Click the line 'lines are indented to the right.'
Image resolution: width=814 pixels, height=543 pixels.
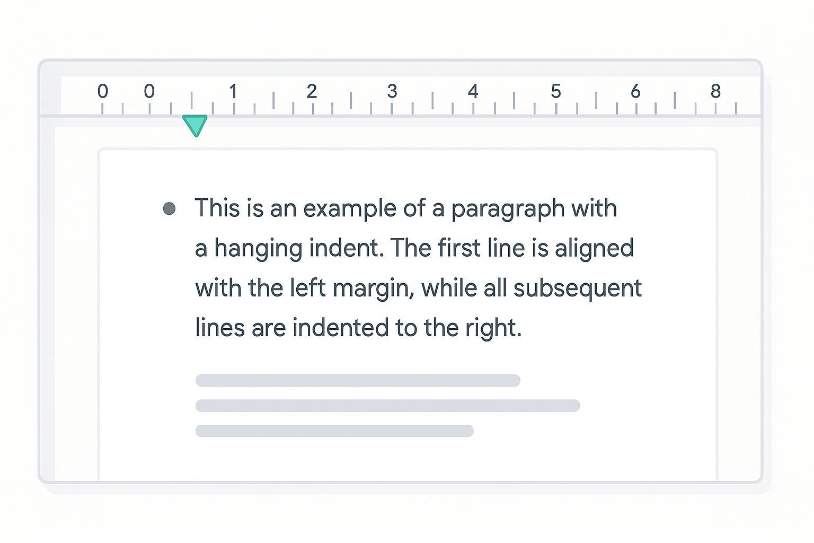358,328
